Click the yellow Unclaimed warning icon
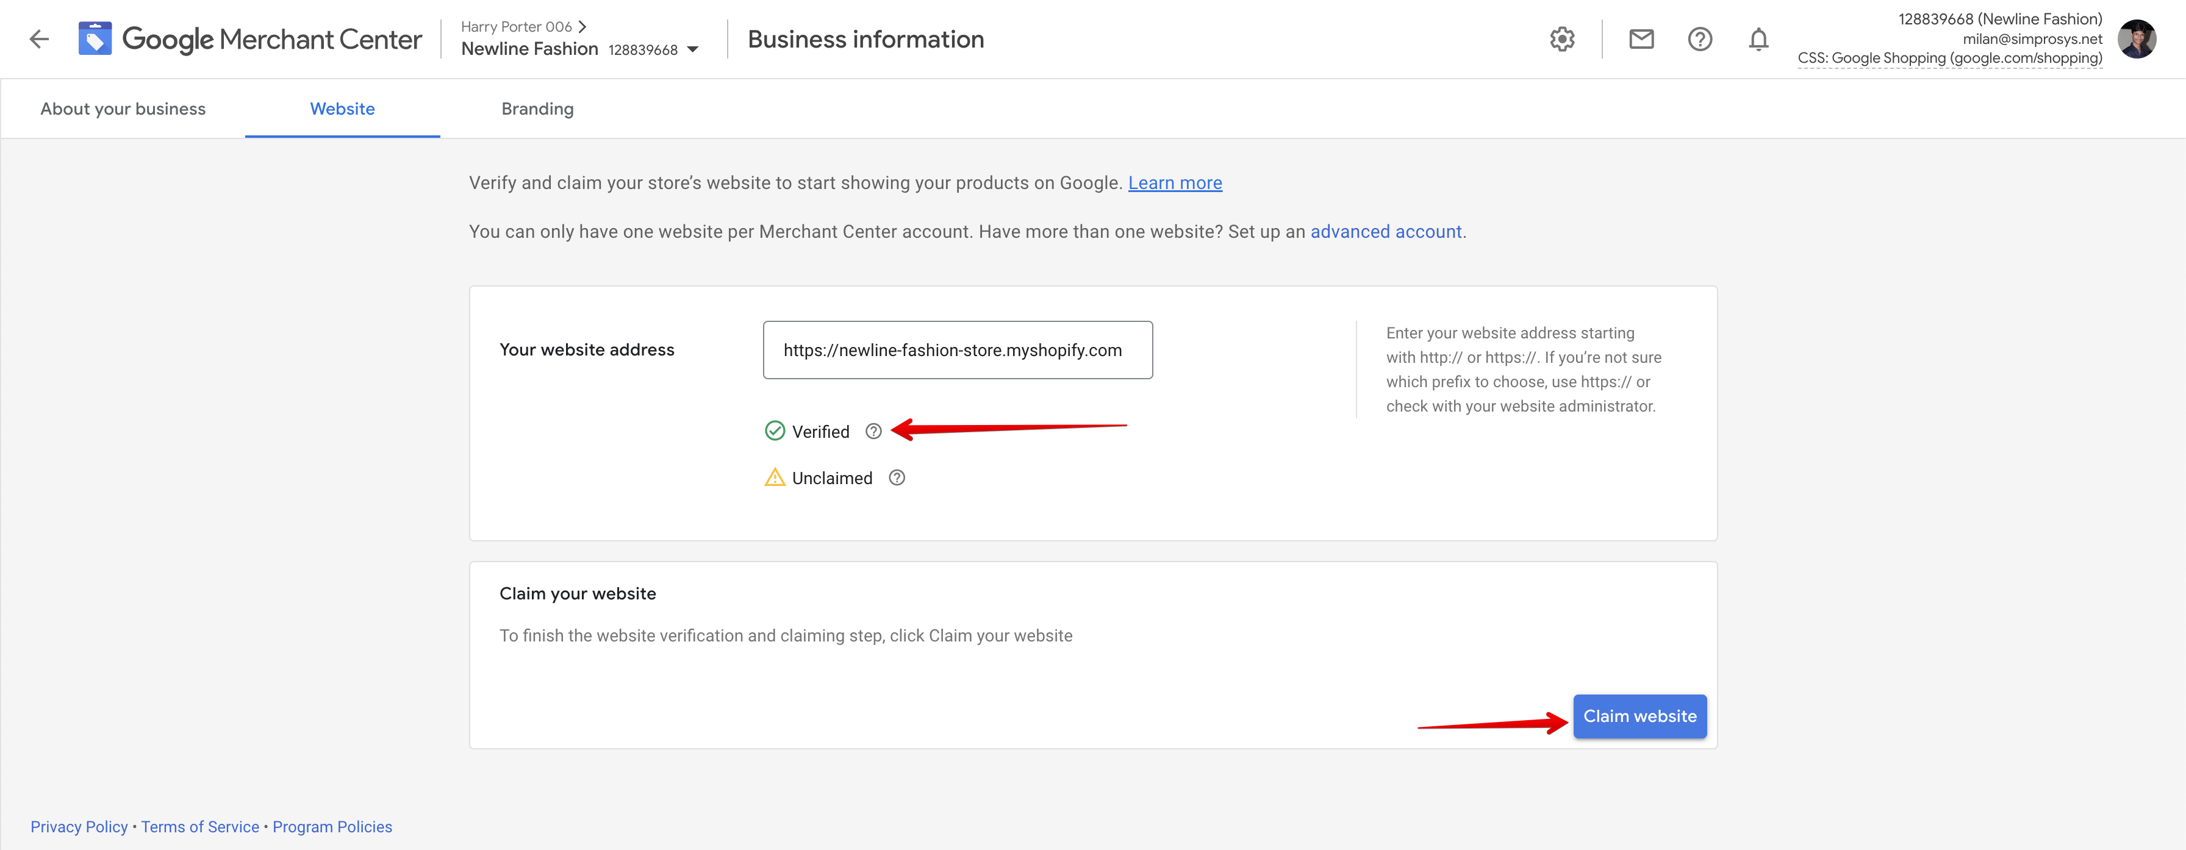2186x850 pixels. [775, 477]
